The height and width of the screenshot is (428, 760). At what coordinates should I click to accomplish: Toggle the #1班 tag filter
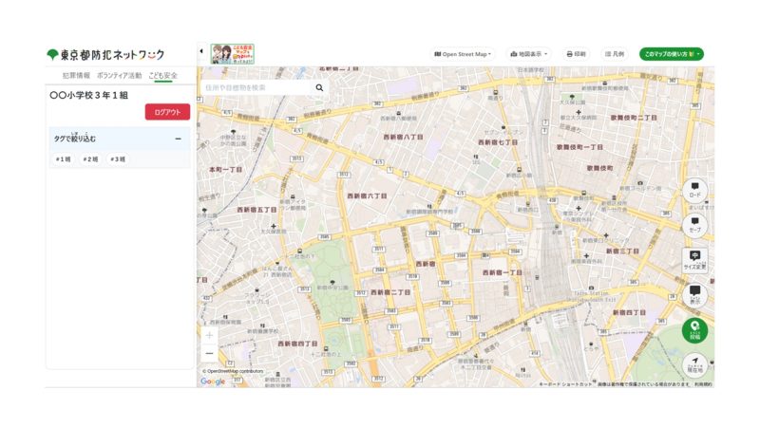coord(64,159)
